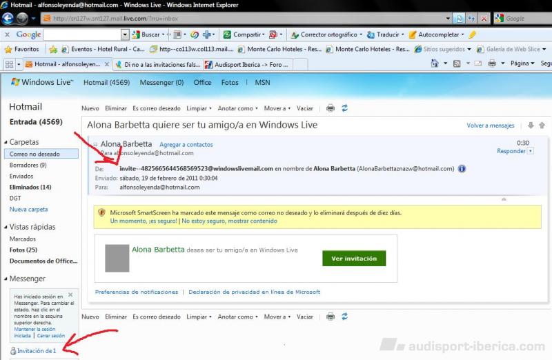Expand the Limpiar dropdown in top toolbar
Screen dimensions: 552x360
click(210, 108)
